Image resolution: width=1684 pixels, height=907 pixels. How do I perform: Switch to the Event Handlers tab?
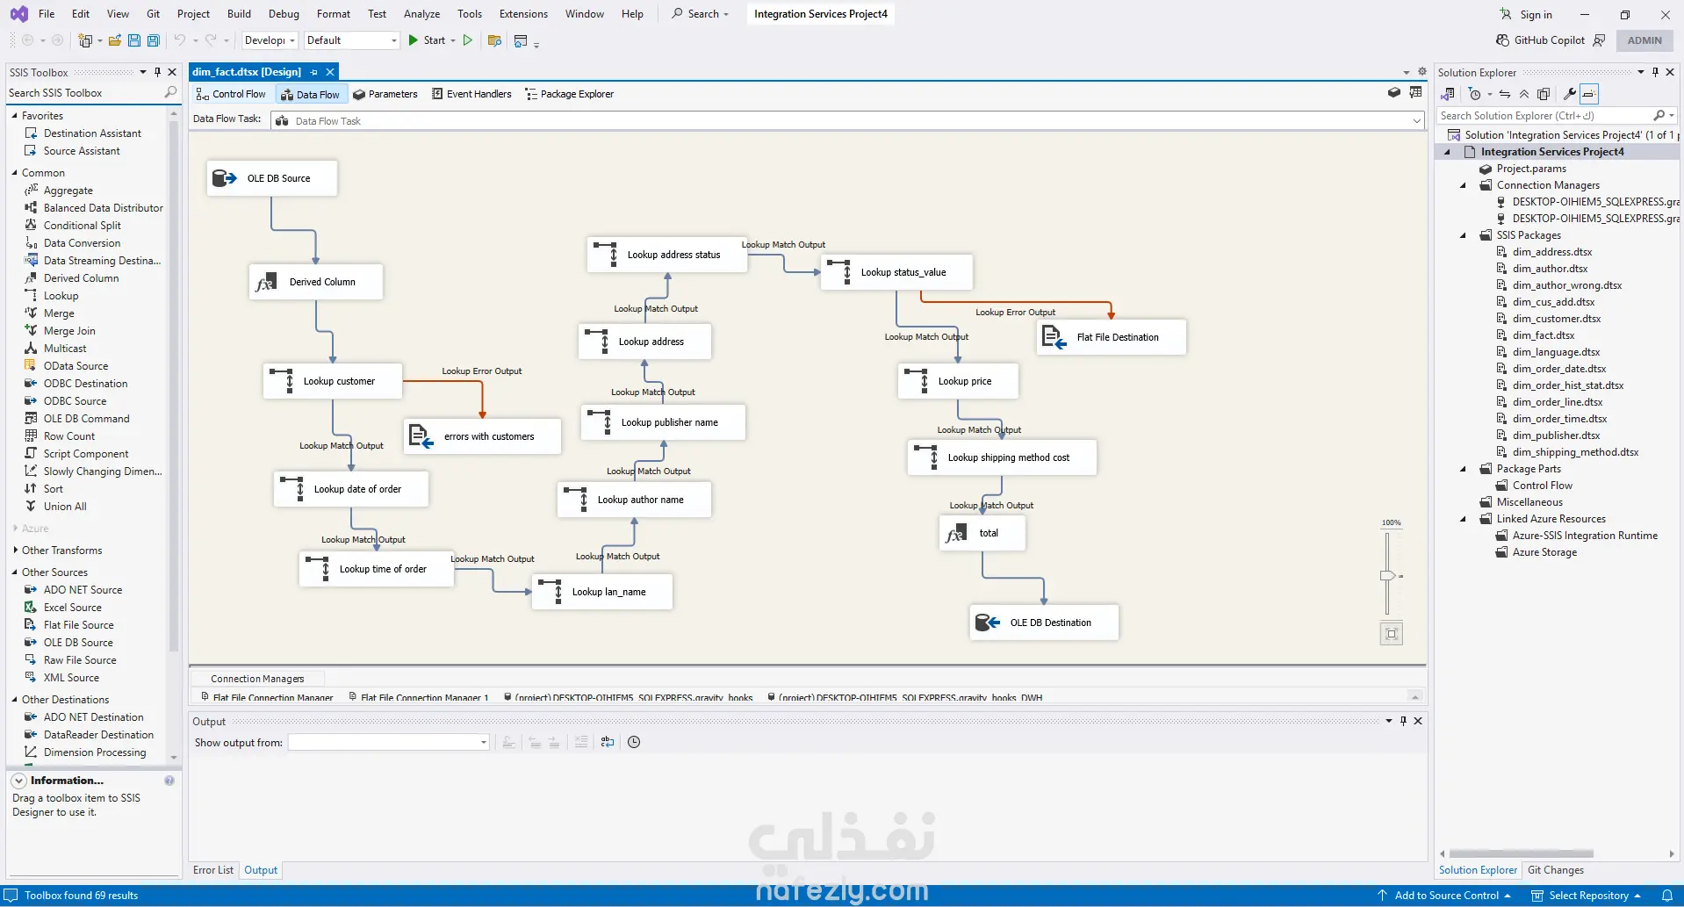tap(471, 94)
